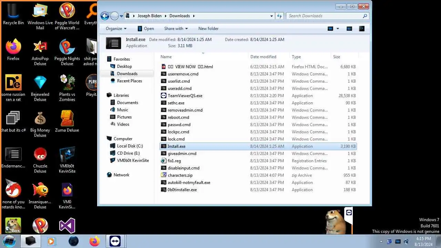441x248 pixels.
Task: Sort by Date modified column header
Action: [x=269, y=57]
